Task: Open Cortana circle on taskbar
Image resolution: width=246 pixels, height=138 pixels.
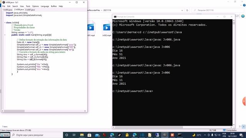Action: tap(66, 135)
